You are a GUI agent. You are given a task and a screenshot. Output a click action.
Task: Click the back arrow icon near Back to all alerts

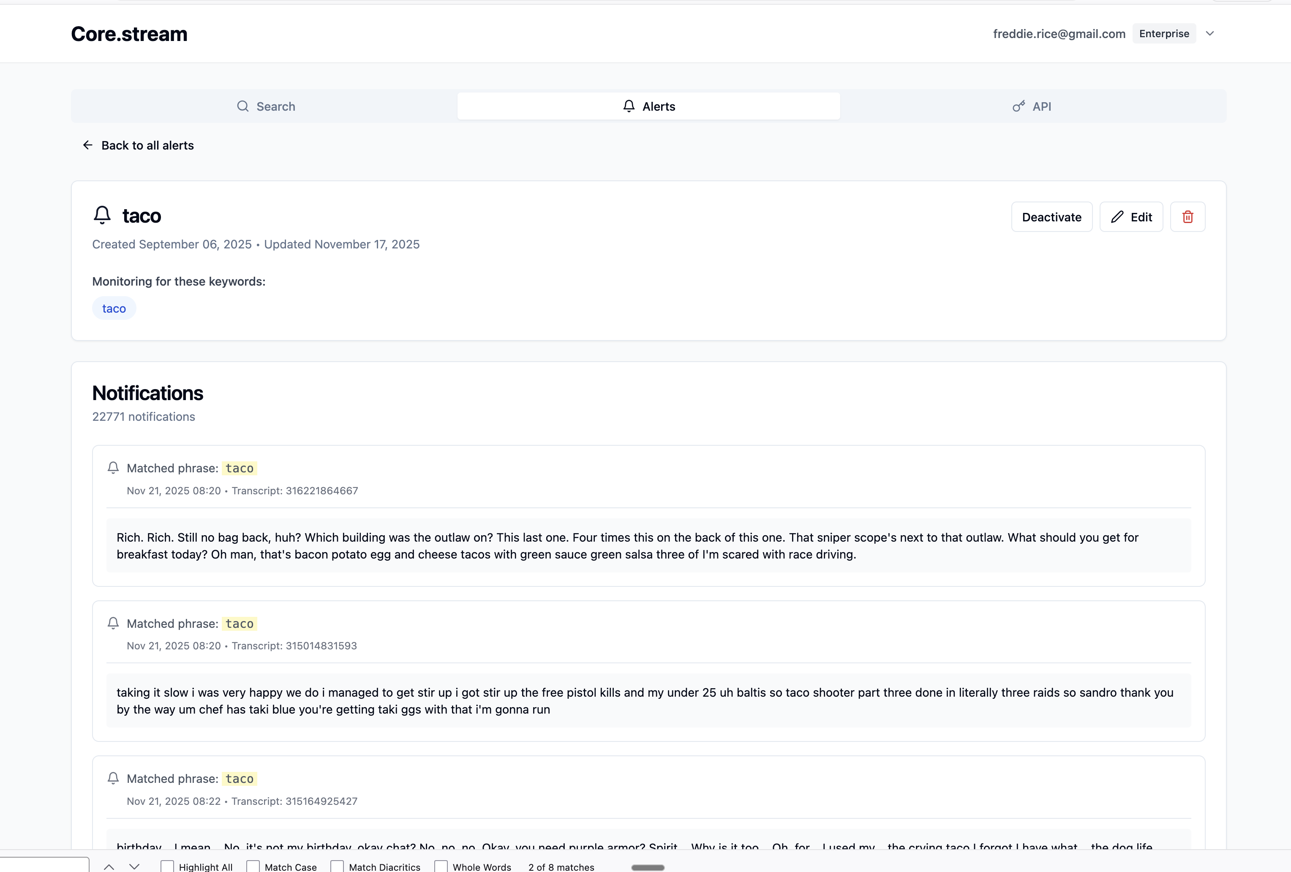(x=88, y=145)
